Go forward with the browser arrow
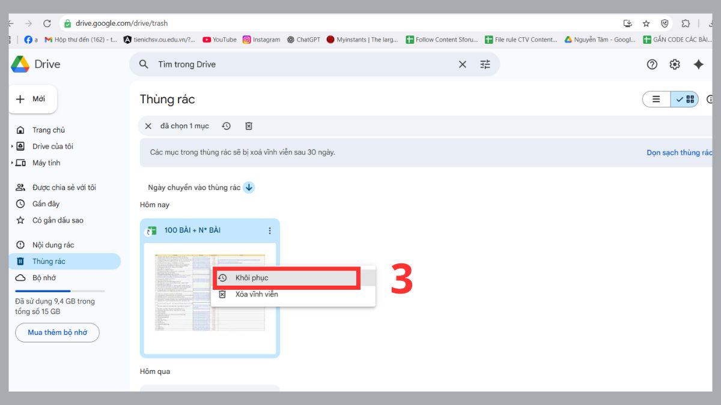 point(28,23)
